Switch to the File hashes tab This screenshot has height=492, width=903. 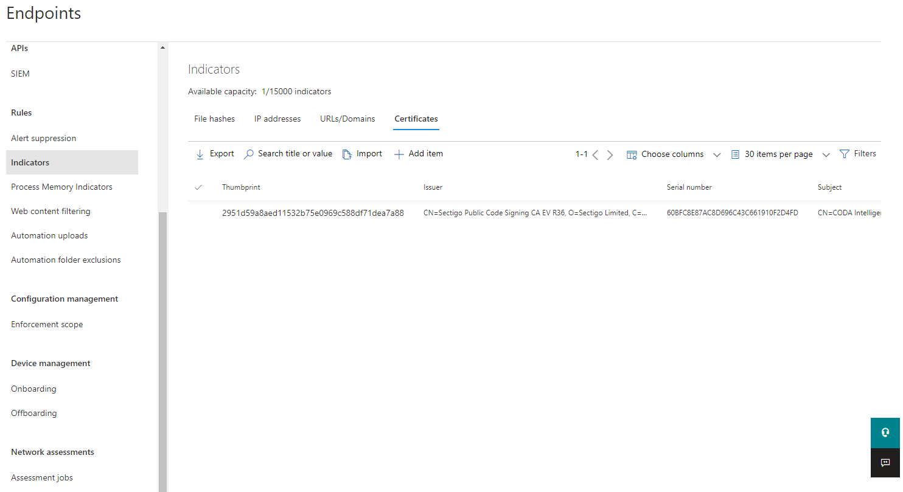(214, 119)
